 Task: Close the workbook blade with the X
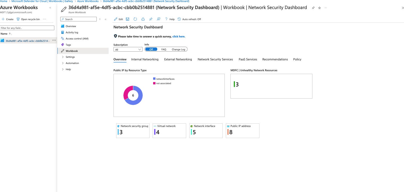[402, 8]
